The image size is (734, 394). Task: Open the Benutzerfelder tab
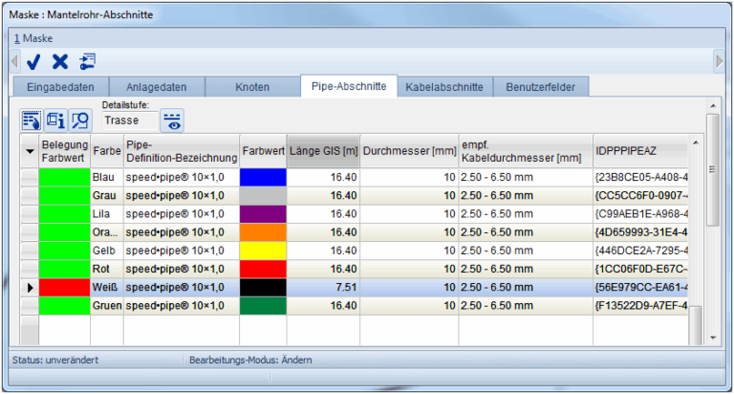[540, 87]
